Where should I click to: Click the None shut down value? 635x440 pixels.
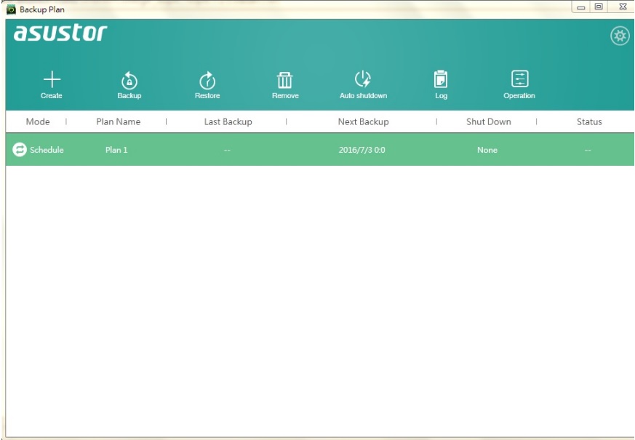click(487, 150)
